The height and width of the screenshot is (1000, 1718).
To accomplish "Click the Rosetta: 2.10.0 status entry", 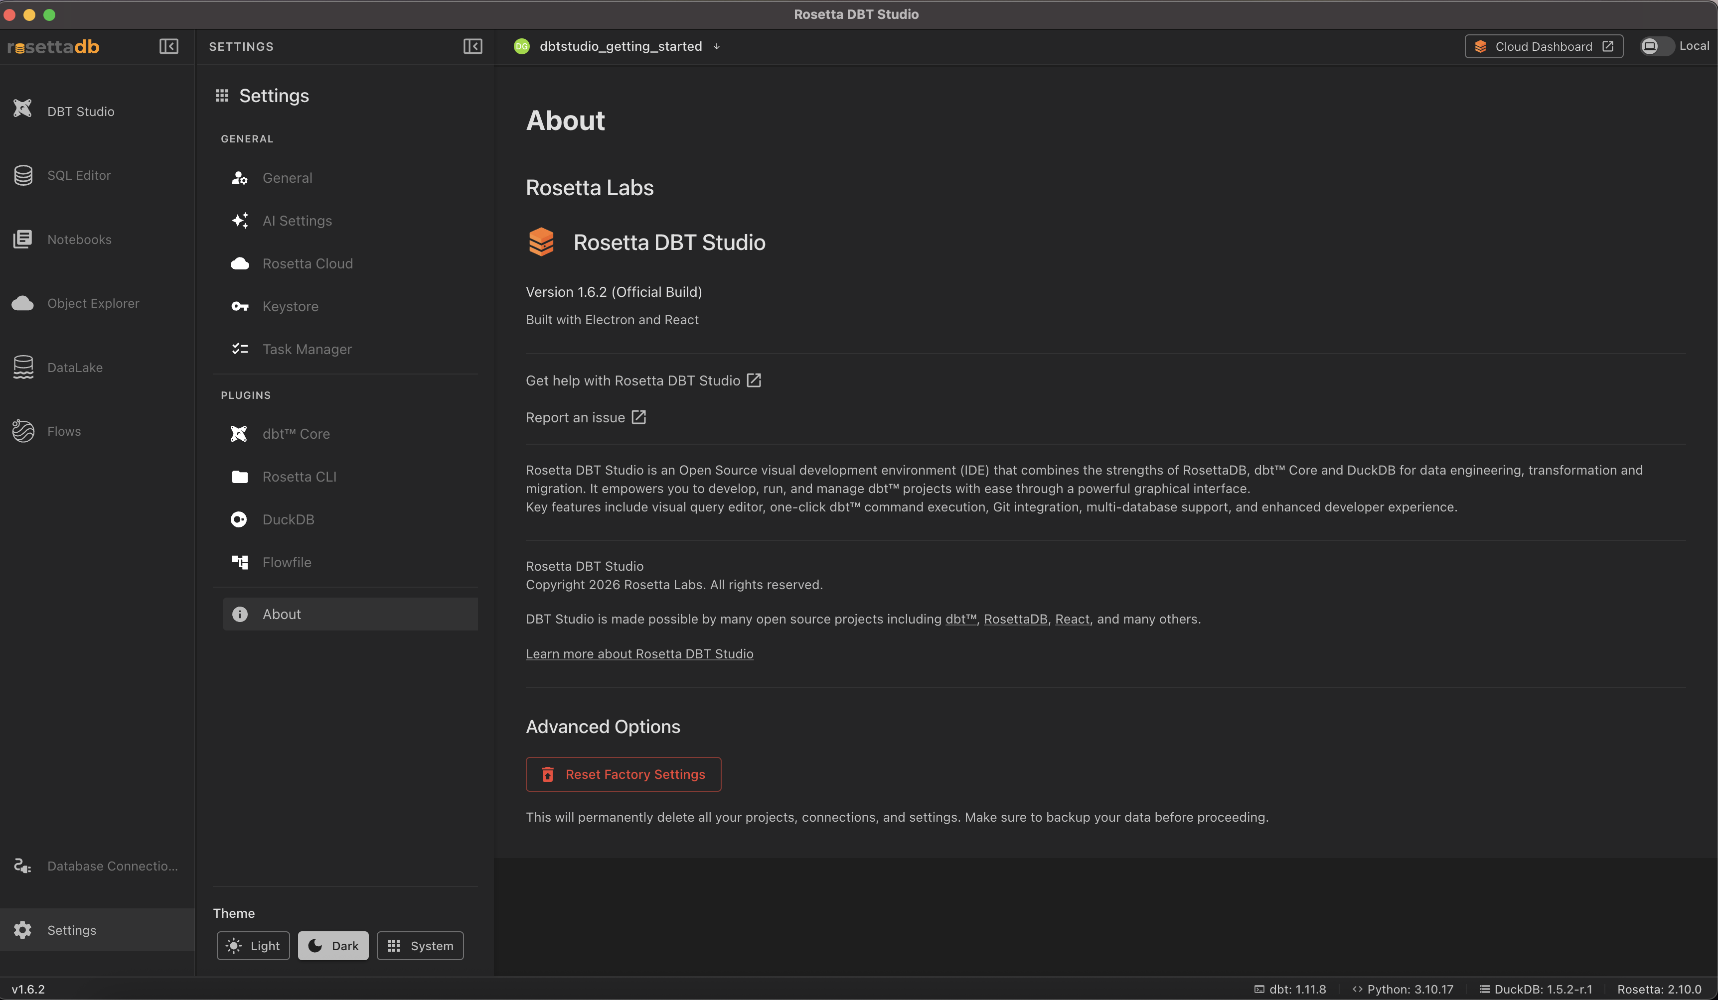I will point(1659,989).
